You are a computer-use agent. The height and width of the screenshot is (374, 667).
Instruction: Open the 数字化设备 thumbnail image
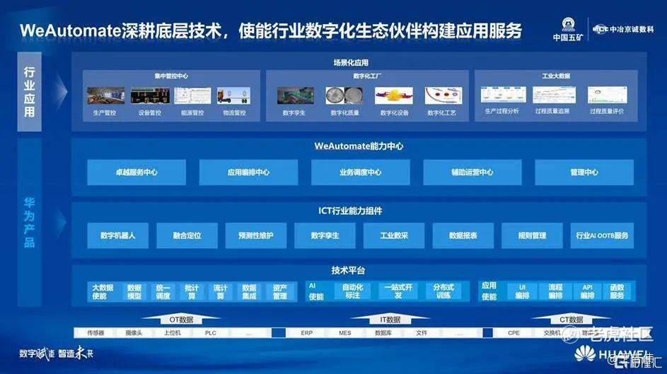[393, 95]
